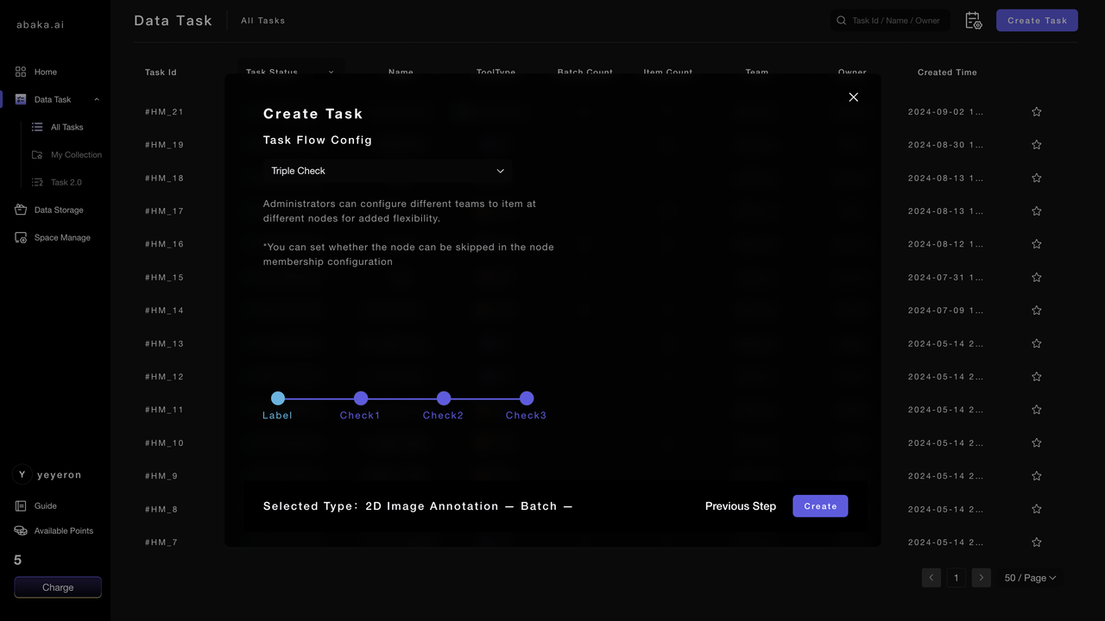Go to Task 2.0 submenu item
Image resolution: width=1105 pixels, height=621 pixels.
coord(66,182)
